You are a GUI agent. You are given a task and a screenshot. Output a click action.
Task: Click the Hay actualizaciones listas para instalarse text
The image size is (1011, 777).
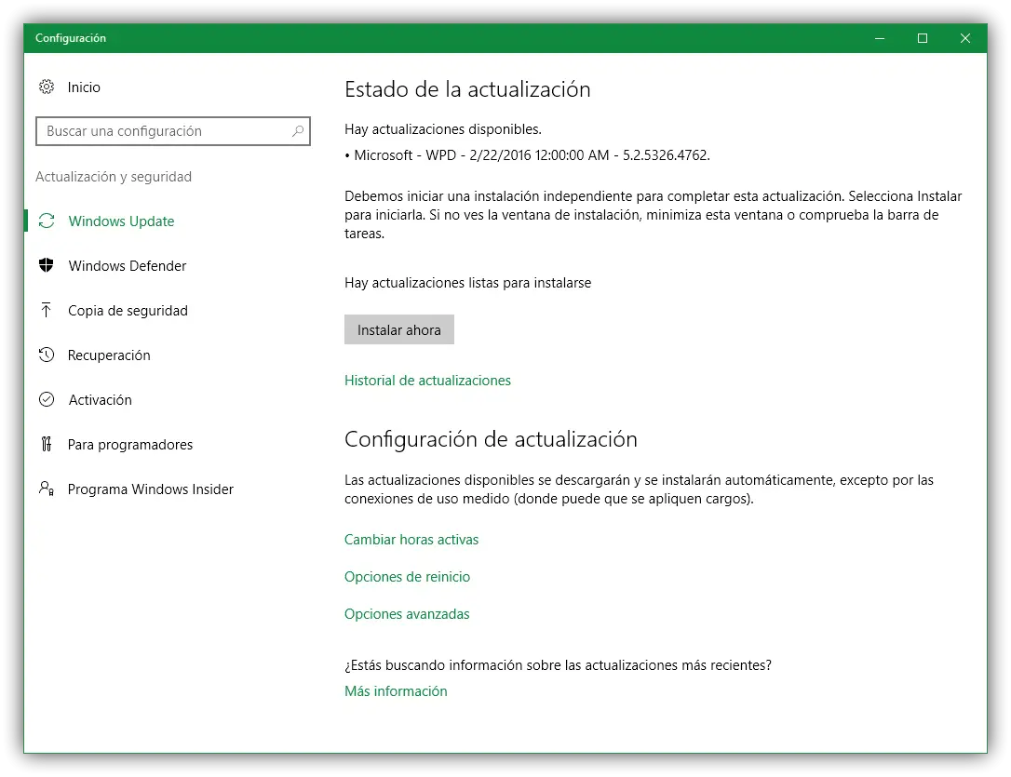pos(467,283)
